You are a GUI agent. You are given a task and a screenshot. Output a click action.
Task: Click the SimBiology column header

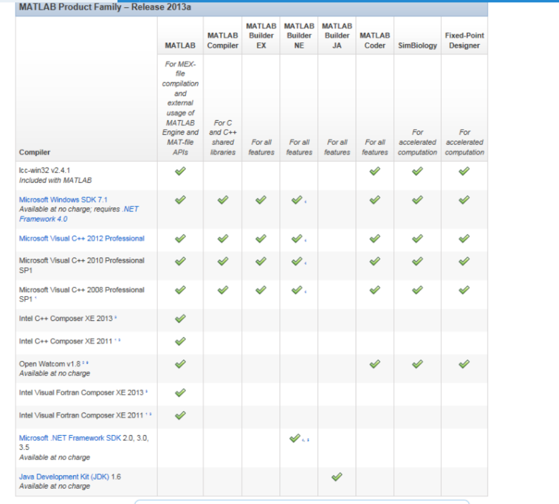418,45
